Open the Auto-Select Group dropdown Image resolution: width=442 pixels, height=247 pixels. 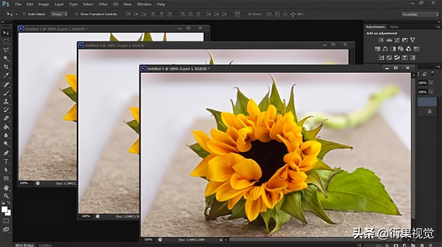tap(59, 14)
